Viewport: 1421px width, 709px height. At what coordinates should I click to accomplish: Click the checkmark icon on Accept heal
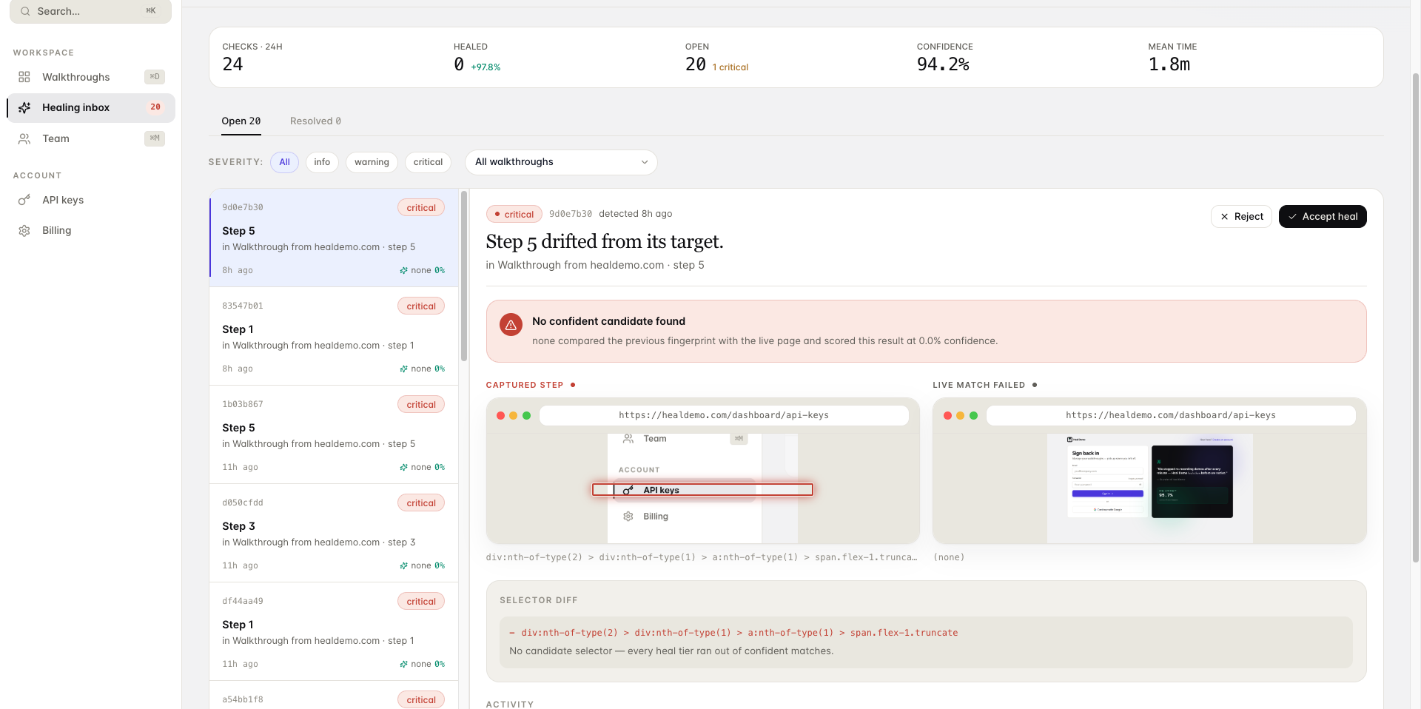coord(1292,216)
